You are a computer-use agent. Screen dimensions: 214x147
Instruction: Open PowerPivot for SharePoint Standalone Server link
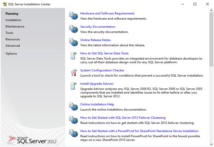(x=139, y=131)
